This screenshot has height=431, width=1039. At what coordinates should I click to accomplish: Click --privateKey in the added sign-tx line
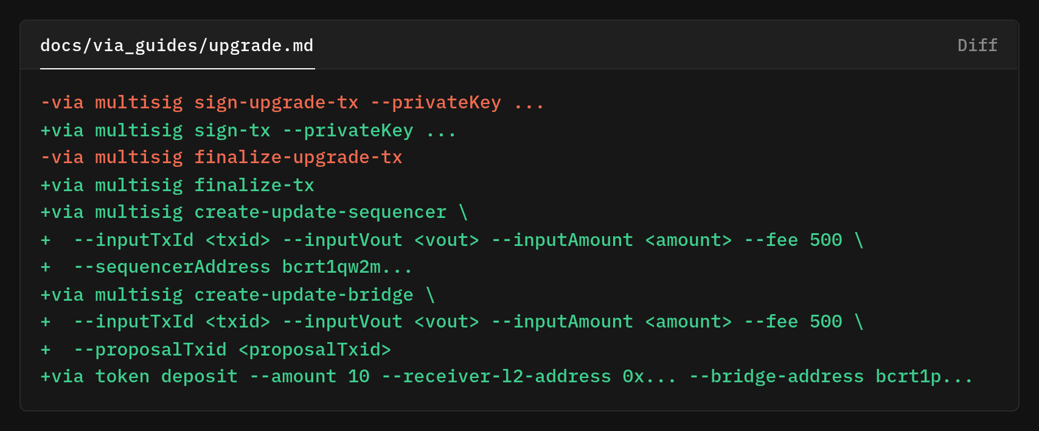(x=347, y=130)
